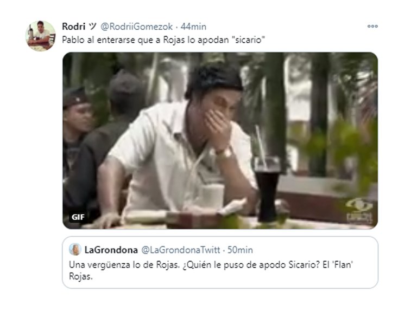Open the @LaGrondonaTwitt handle
This screenshot has height=312, width=417.
point(181,250)
